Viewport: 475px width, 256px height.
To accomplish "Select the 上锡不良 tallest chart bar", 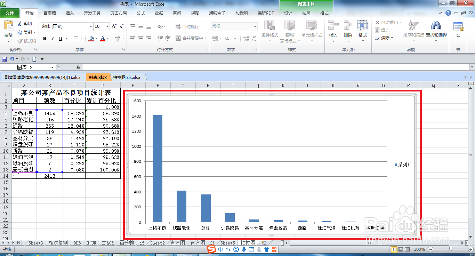I will (158, 169).
